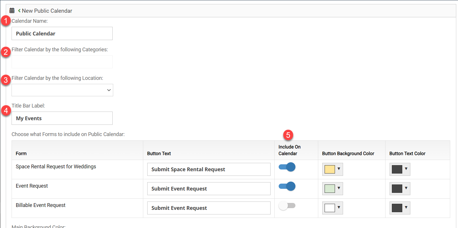Disable Space Rental Request for Weddings toggle
The width and height of the screenshot is (458, 228).
(287, 167)
